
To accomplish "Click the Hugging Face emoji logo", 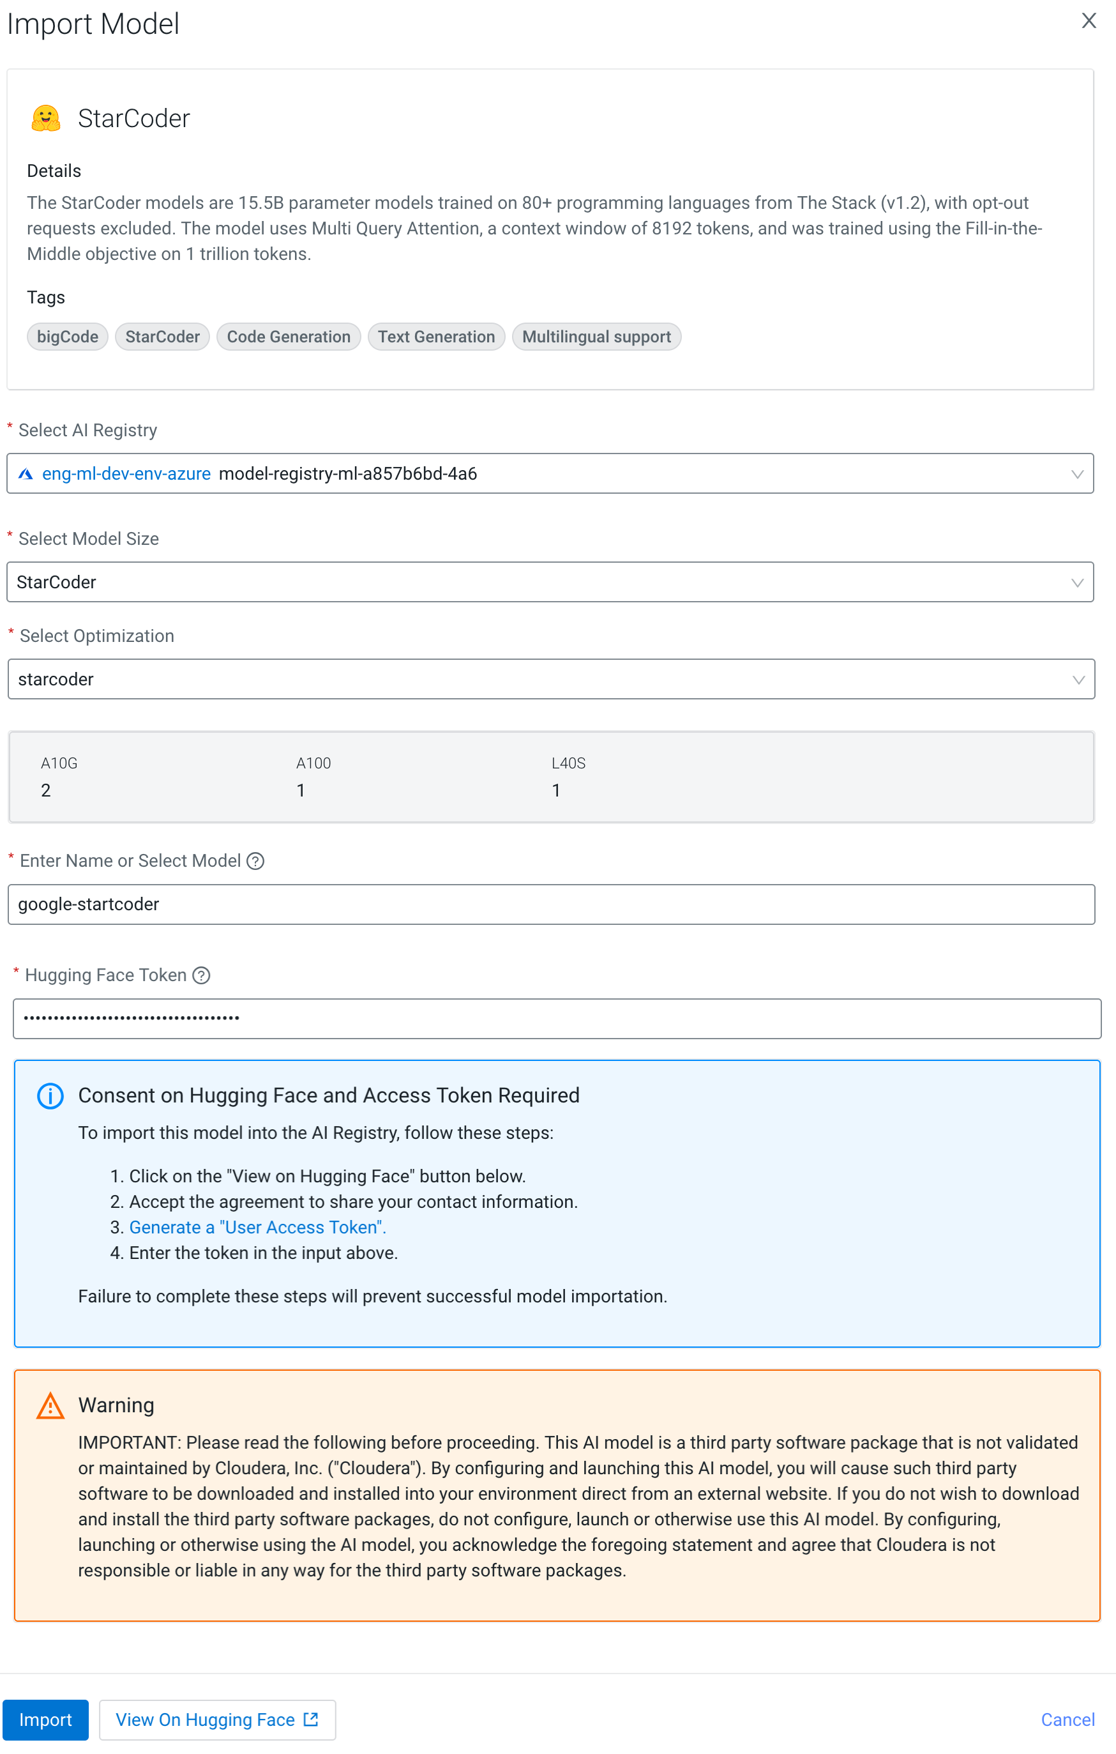I will 46,118.
